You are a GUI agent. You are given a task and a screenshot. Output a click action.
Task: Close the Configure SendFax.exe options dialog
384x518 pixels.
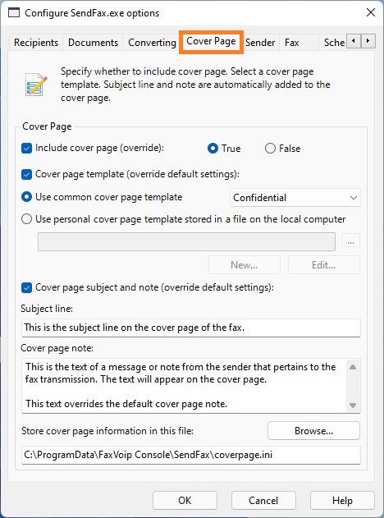(x=371, y=13)
